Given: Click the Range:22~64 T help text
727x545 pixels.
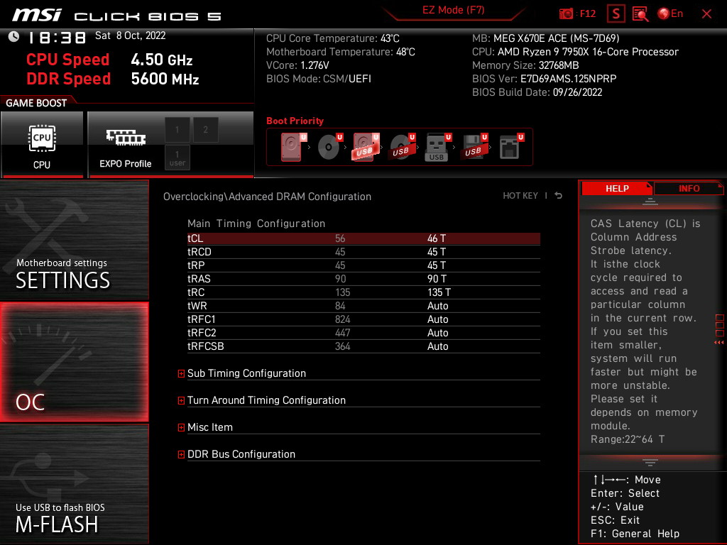Looking at the screenshot, I should [x=628, y=439].
